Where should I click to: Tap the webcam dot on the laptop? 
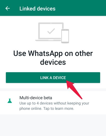(51, 23)
